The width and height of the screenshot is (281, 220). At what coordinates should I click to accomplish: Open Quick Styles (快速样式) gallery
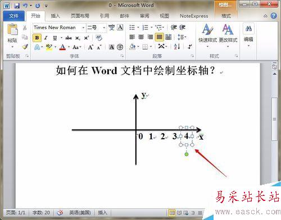[x=207, y=35]
